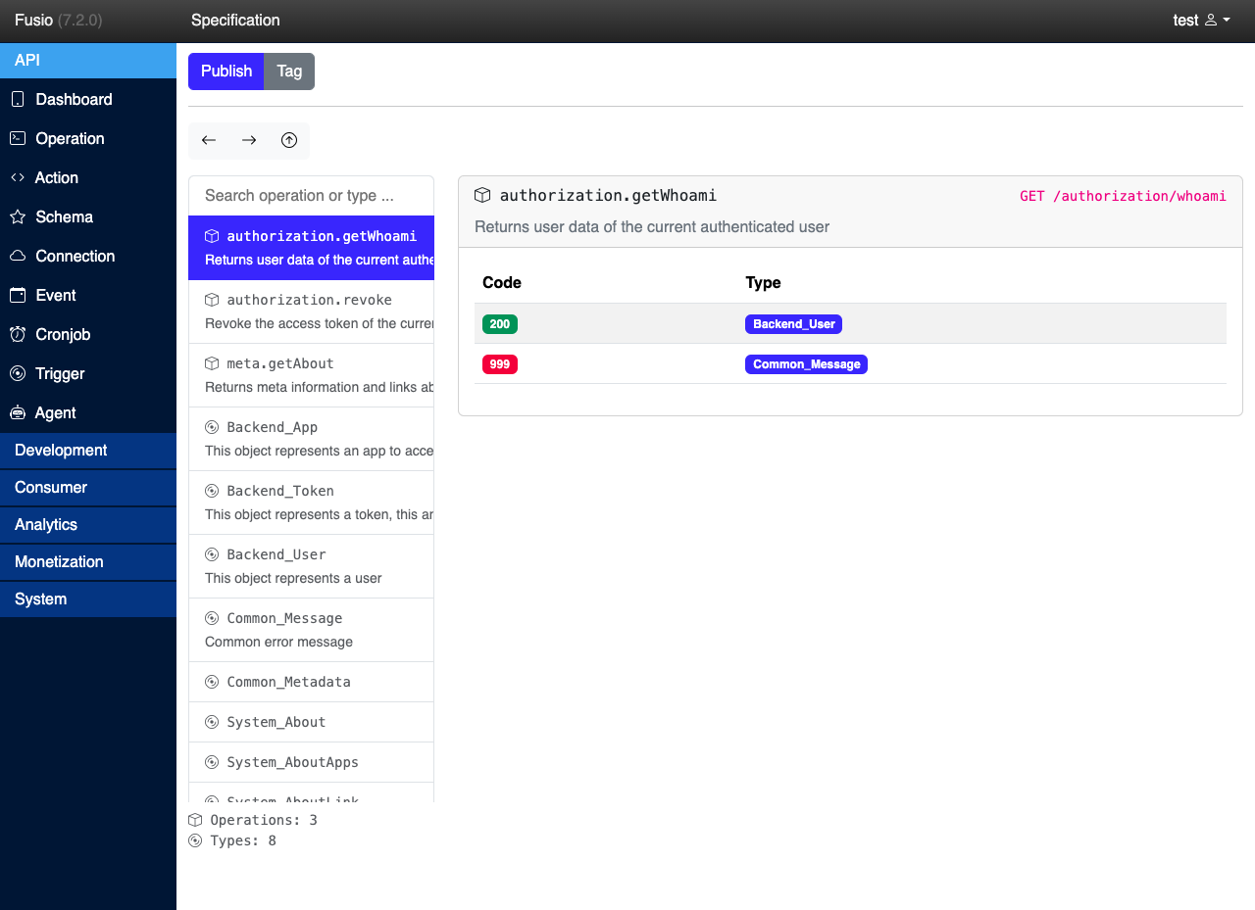
Task: Open the Agent menu item
Action: click(88, 412)
